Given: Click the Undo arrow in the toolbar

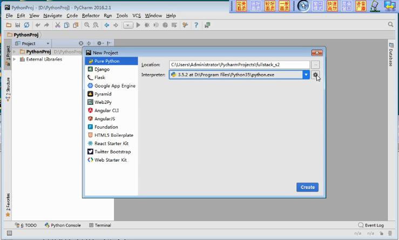Looking at the screenshot, I should tap(38, 25).
